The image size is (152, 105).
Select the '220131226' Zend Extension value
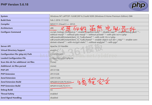(55, 78)
